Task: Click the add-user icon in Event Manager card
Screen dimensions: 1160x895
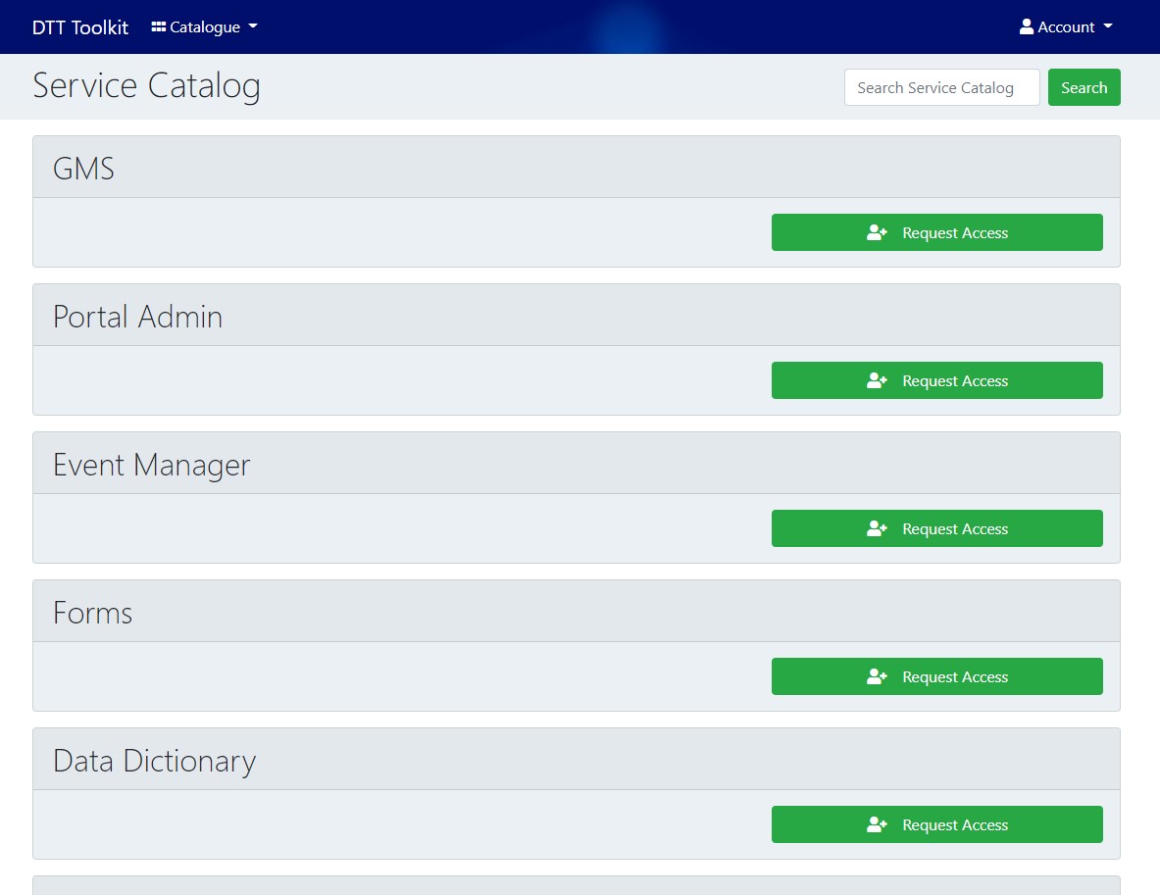Action: (x=877, y=529)
